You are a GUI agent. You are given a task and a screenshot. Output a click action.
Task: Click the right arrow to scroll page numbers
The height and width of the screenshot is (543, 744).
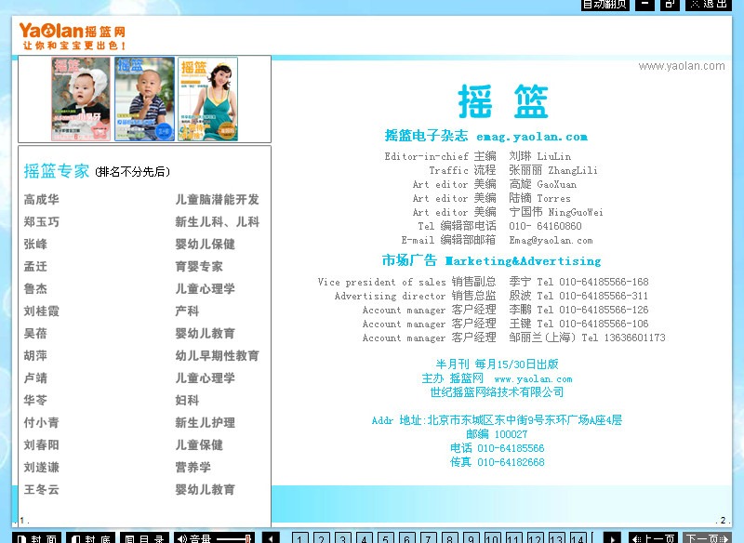coord(612,538)
